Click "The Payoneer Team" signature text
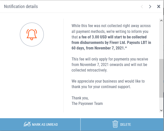Viewport: 164px width, 131px height. coord(87,103)
